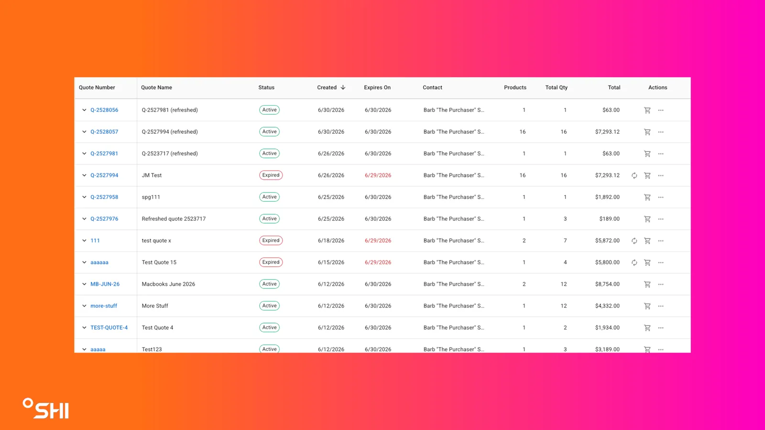Image resolution: width=765 pixels, height=430 pixels.
Task: Add Macbooks June 2026 to cart
Action: point(647,284)
